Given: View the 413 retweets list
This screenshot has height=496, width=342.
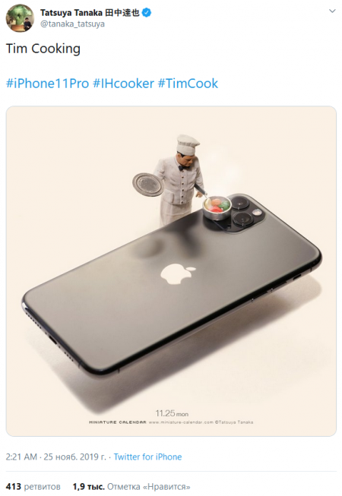Looking at the screenshot, I should tap(33, 486).
